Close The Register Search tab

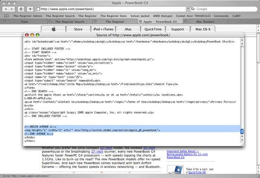(x=50, y=21)
